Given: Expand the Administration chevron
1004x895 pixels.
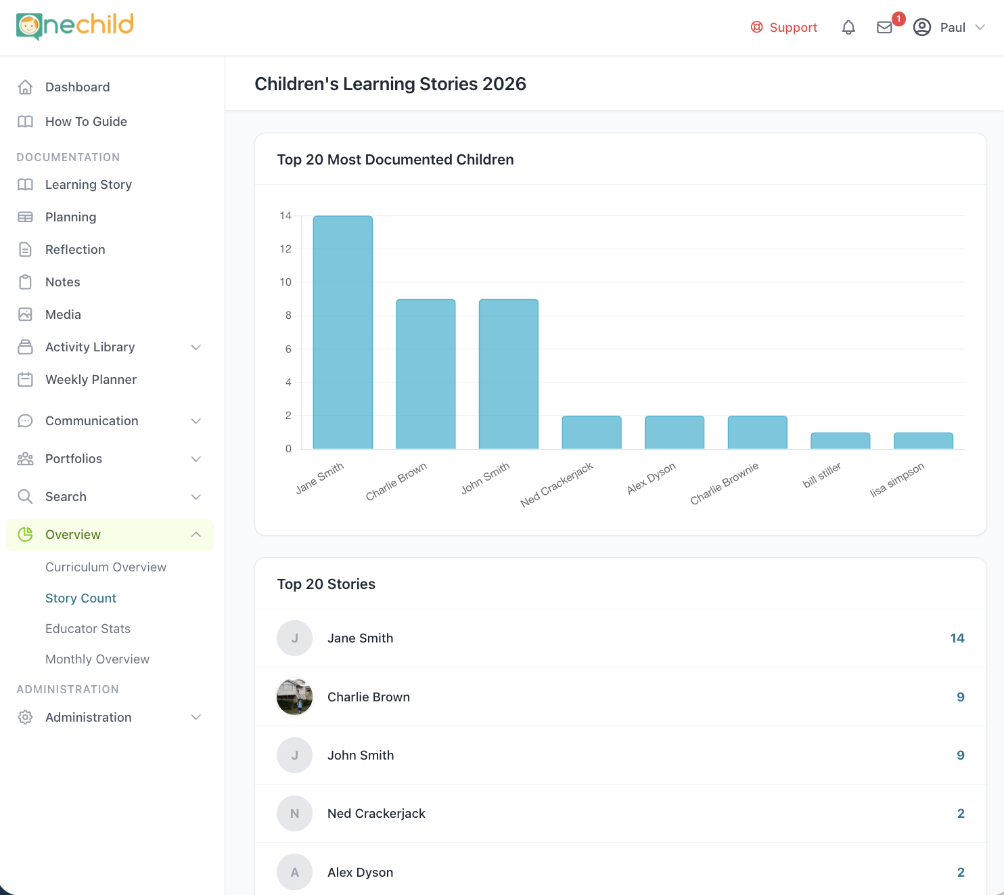Looking at the screenshot, I should tap(196, 718).
